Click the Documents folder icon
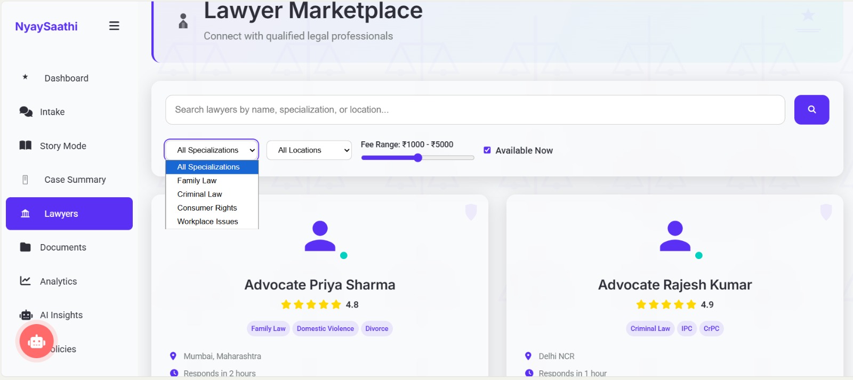Screen dimensions: 853x380 pos(25,247)
